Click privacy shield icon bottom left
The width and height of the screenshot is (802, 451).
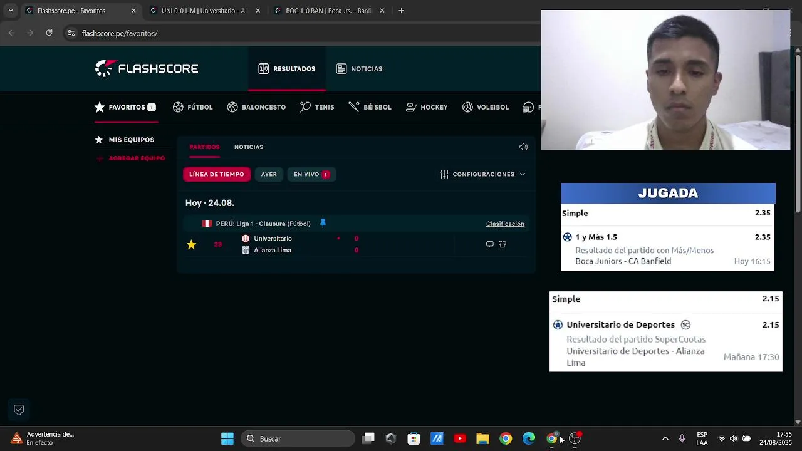(19, 410)
